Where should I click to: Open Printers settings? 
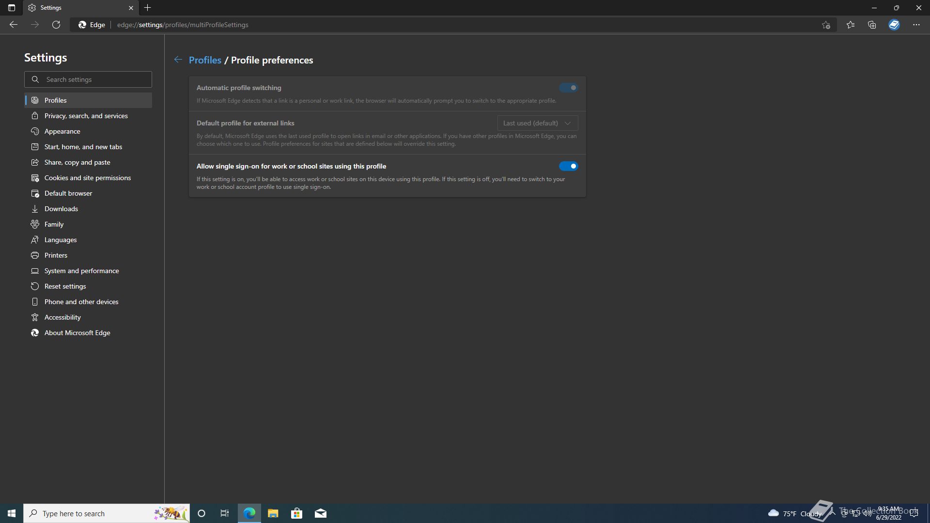pyautogui.click(x=89, y=255)
